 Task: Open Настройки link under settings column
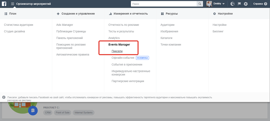tap(219, 25)
